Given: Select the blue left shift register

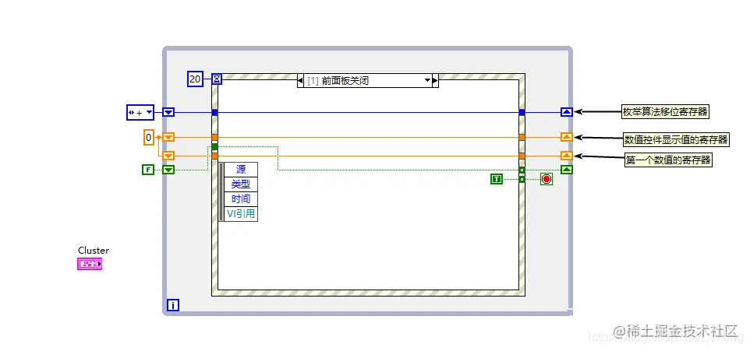Looking at the screenshot, I should tap(168, 112).
